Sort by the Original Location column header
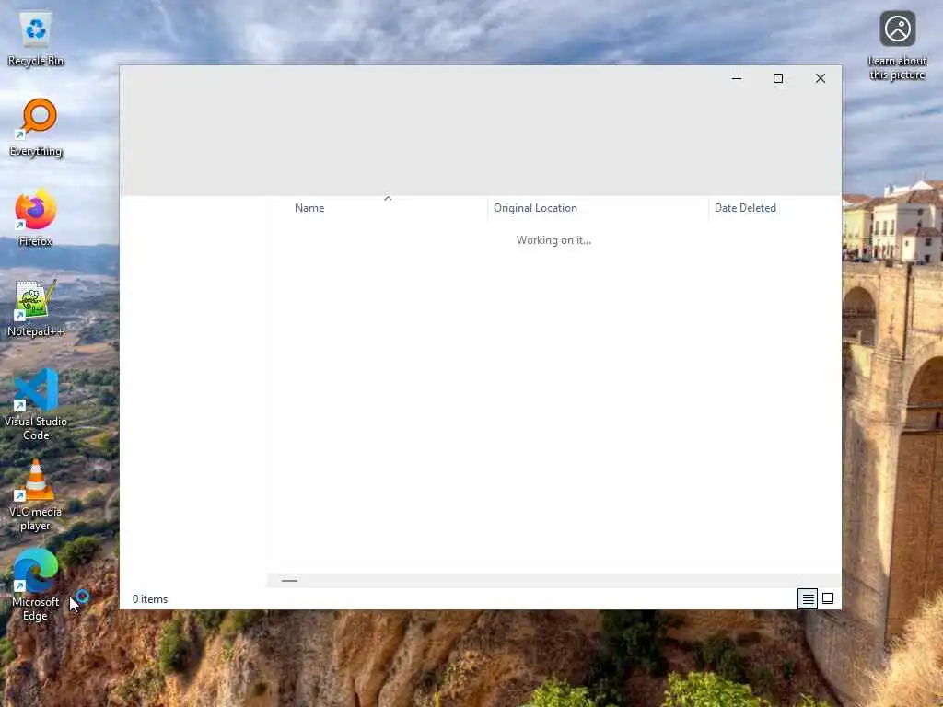Screen dimensions: 943x707 click(598, 208)
